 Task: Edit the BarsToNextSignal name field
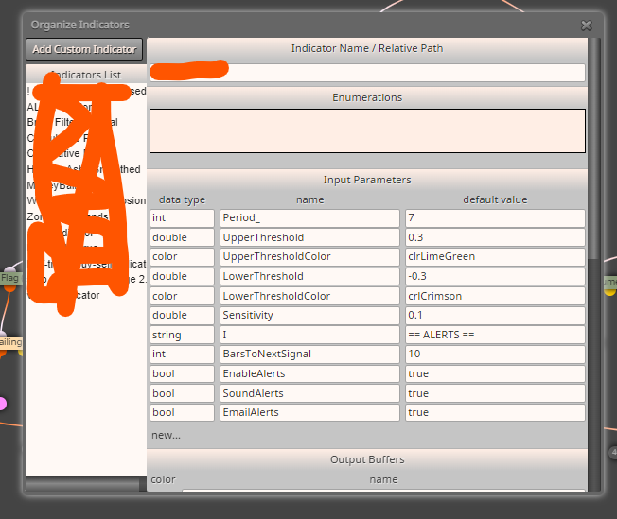tap(309, 355)
